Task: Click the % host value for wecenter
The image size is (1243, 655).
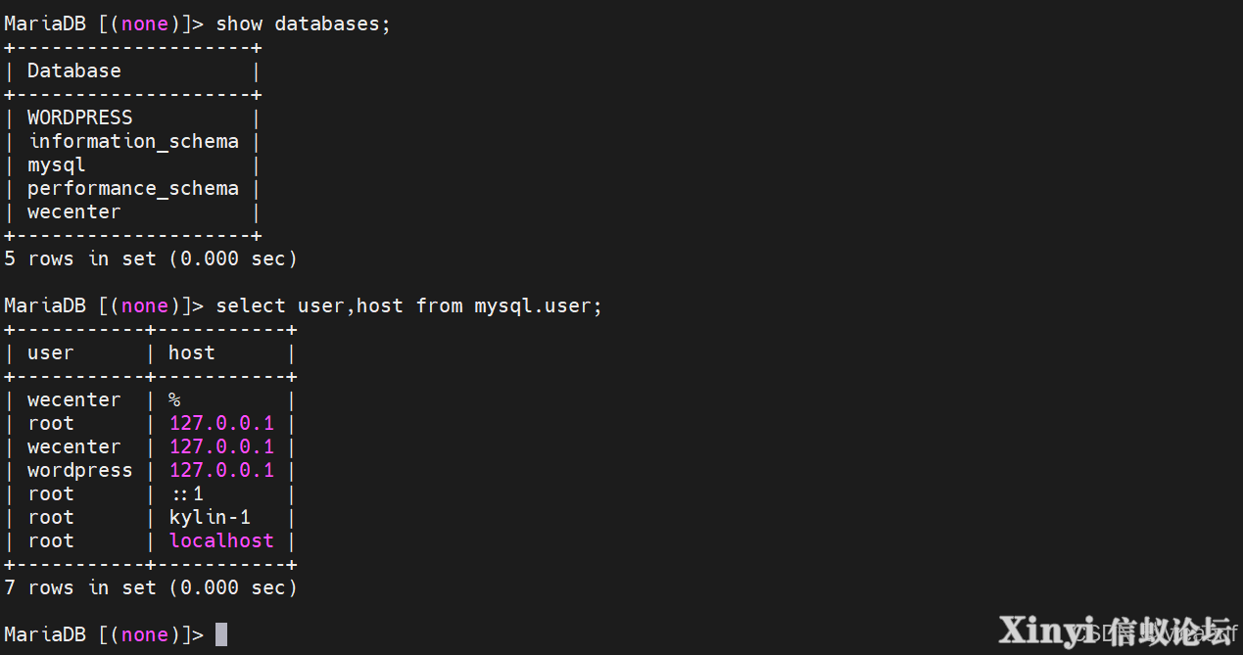Action: (174, 399)
